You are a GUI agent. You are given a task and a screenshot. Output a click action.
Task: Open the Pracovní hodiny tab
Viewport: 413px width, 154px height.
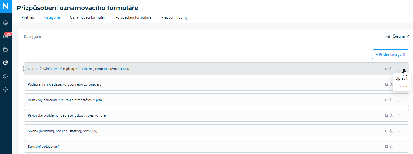click(x=174, y=17)
